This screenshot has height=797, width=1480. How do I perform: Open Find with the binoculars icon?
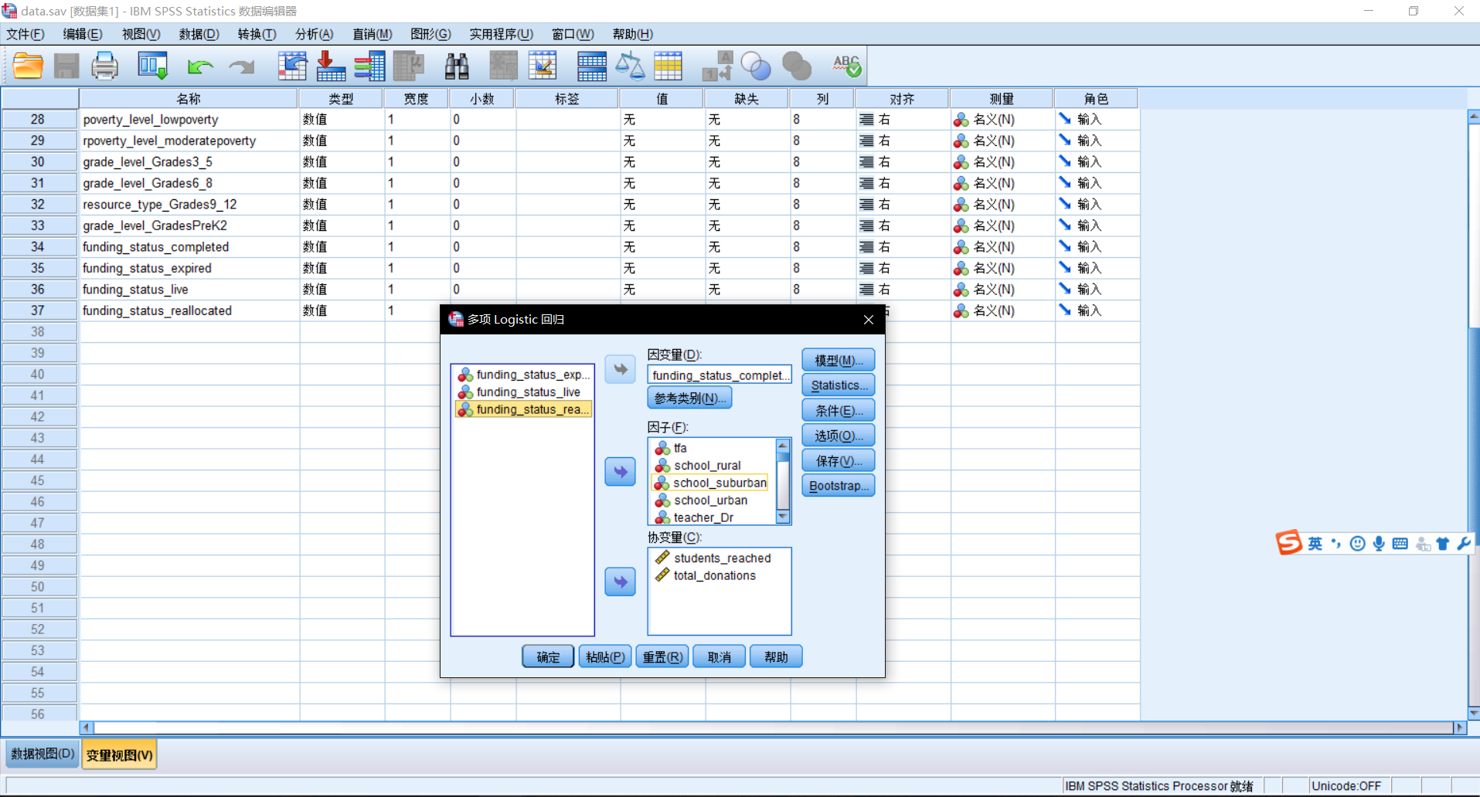click(x=457, y=66)
